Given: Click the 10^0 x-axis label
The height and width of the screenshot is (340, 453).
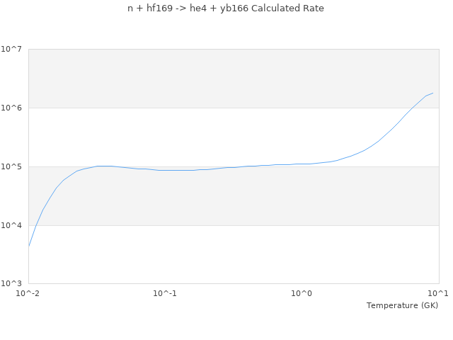Looking at the screenshot, I should [x=302, y=293].
